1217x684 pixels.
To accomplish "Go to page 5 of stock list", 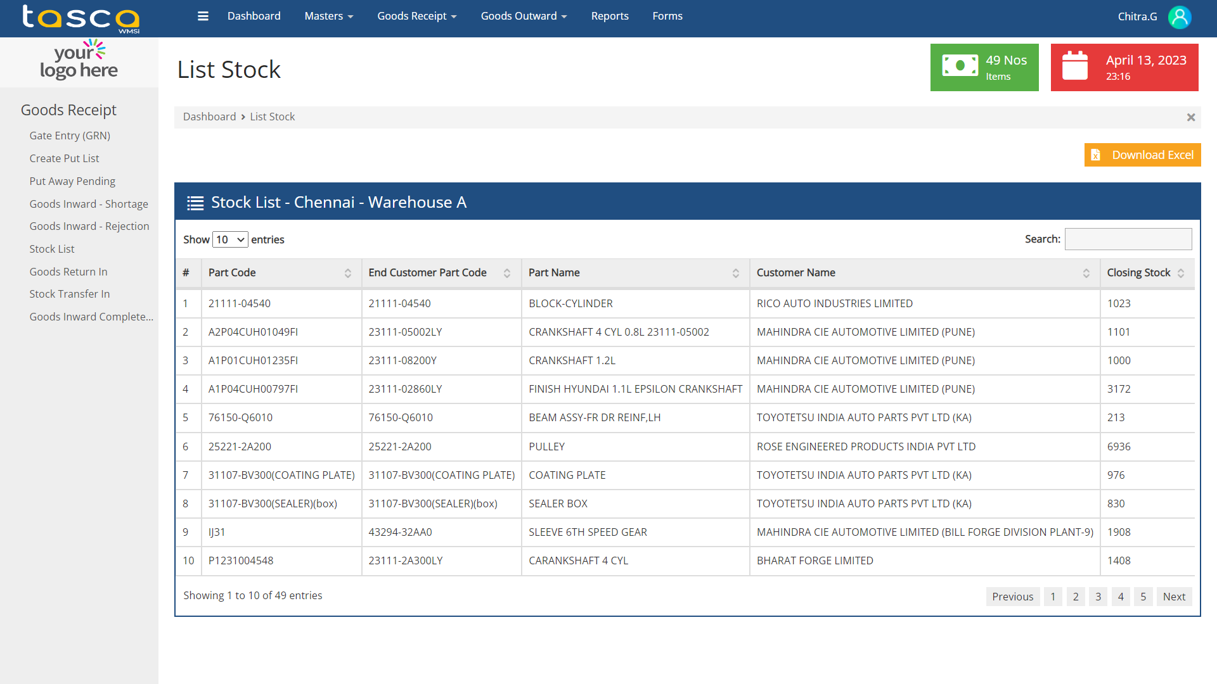I will 1143,597.
